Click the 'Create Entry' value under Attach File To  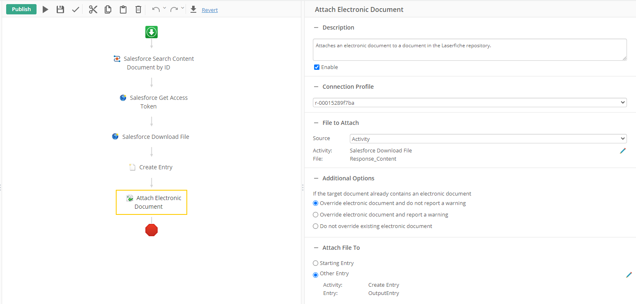click(383, 285)
